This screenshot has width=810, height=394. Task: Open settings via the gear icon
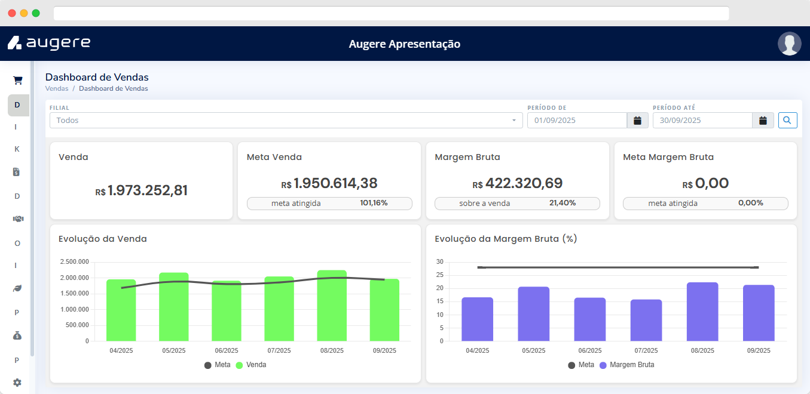17,383
